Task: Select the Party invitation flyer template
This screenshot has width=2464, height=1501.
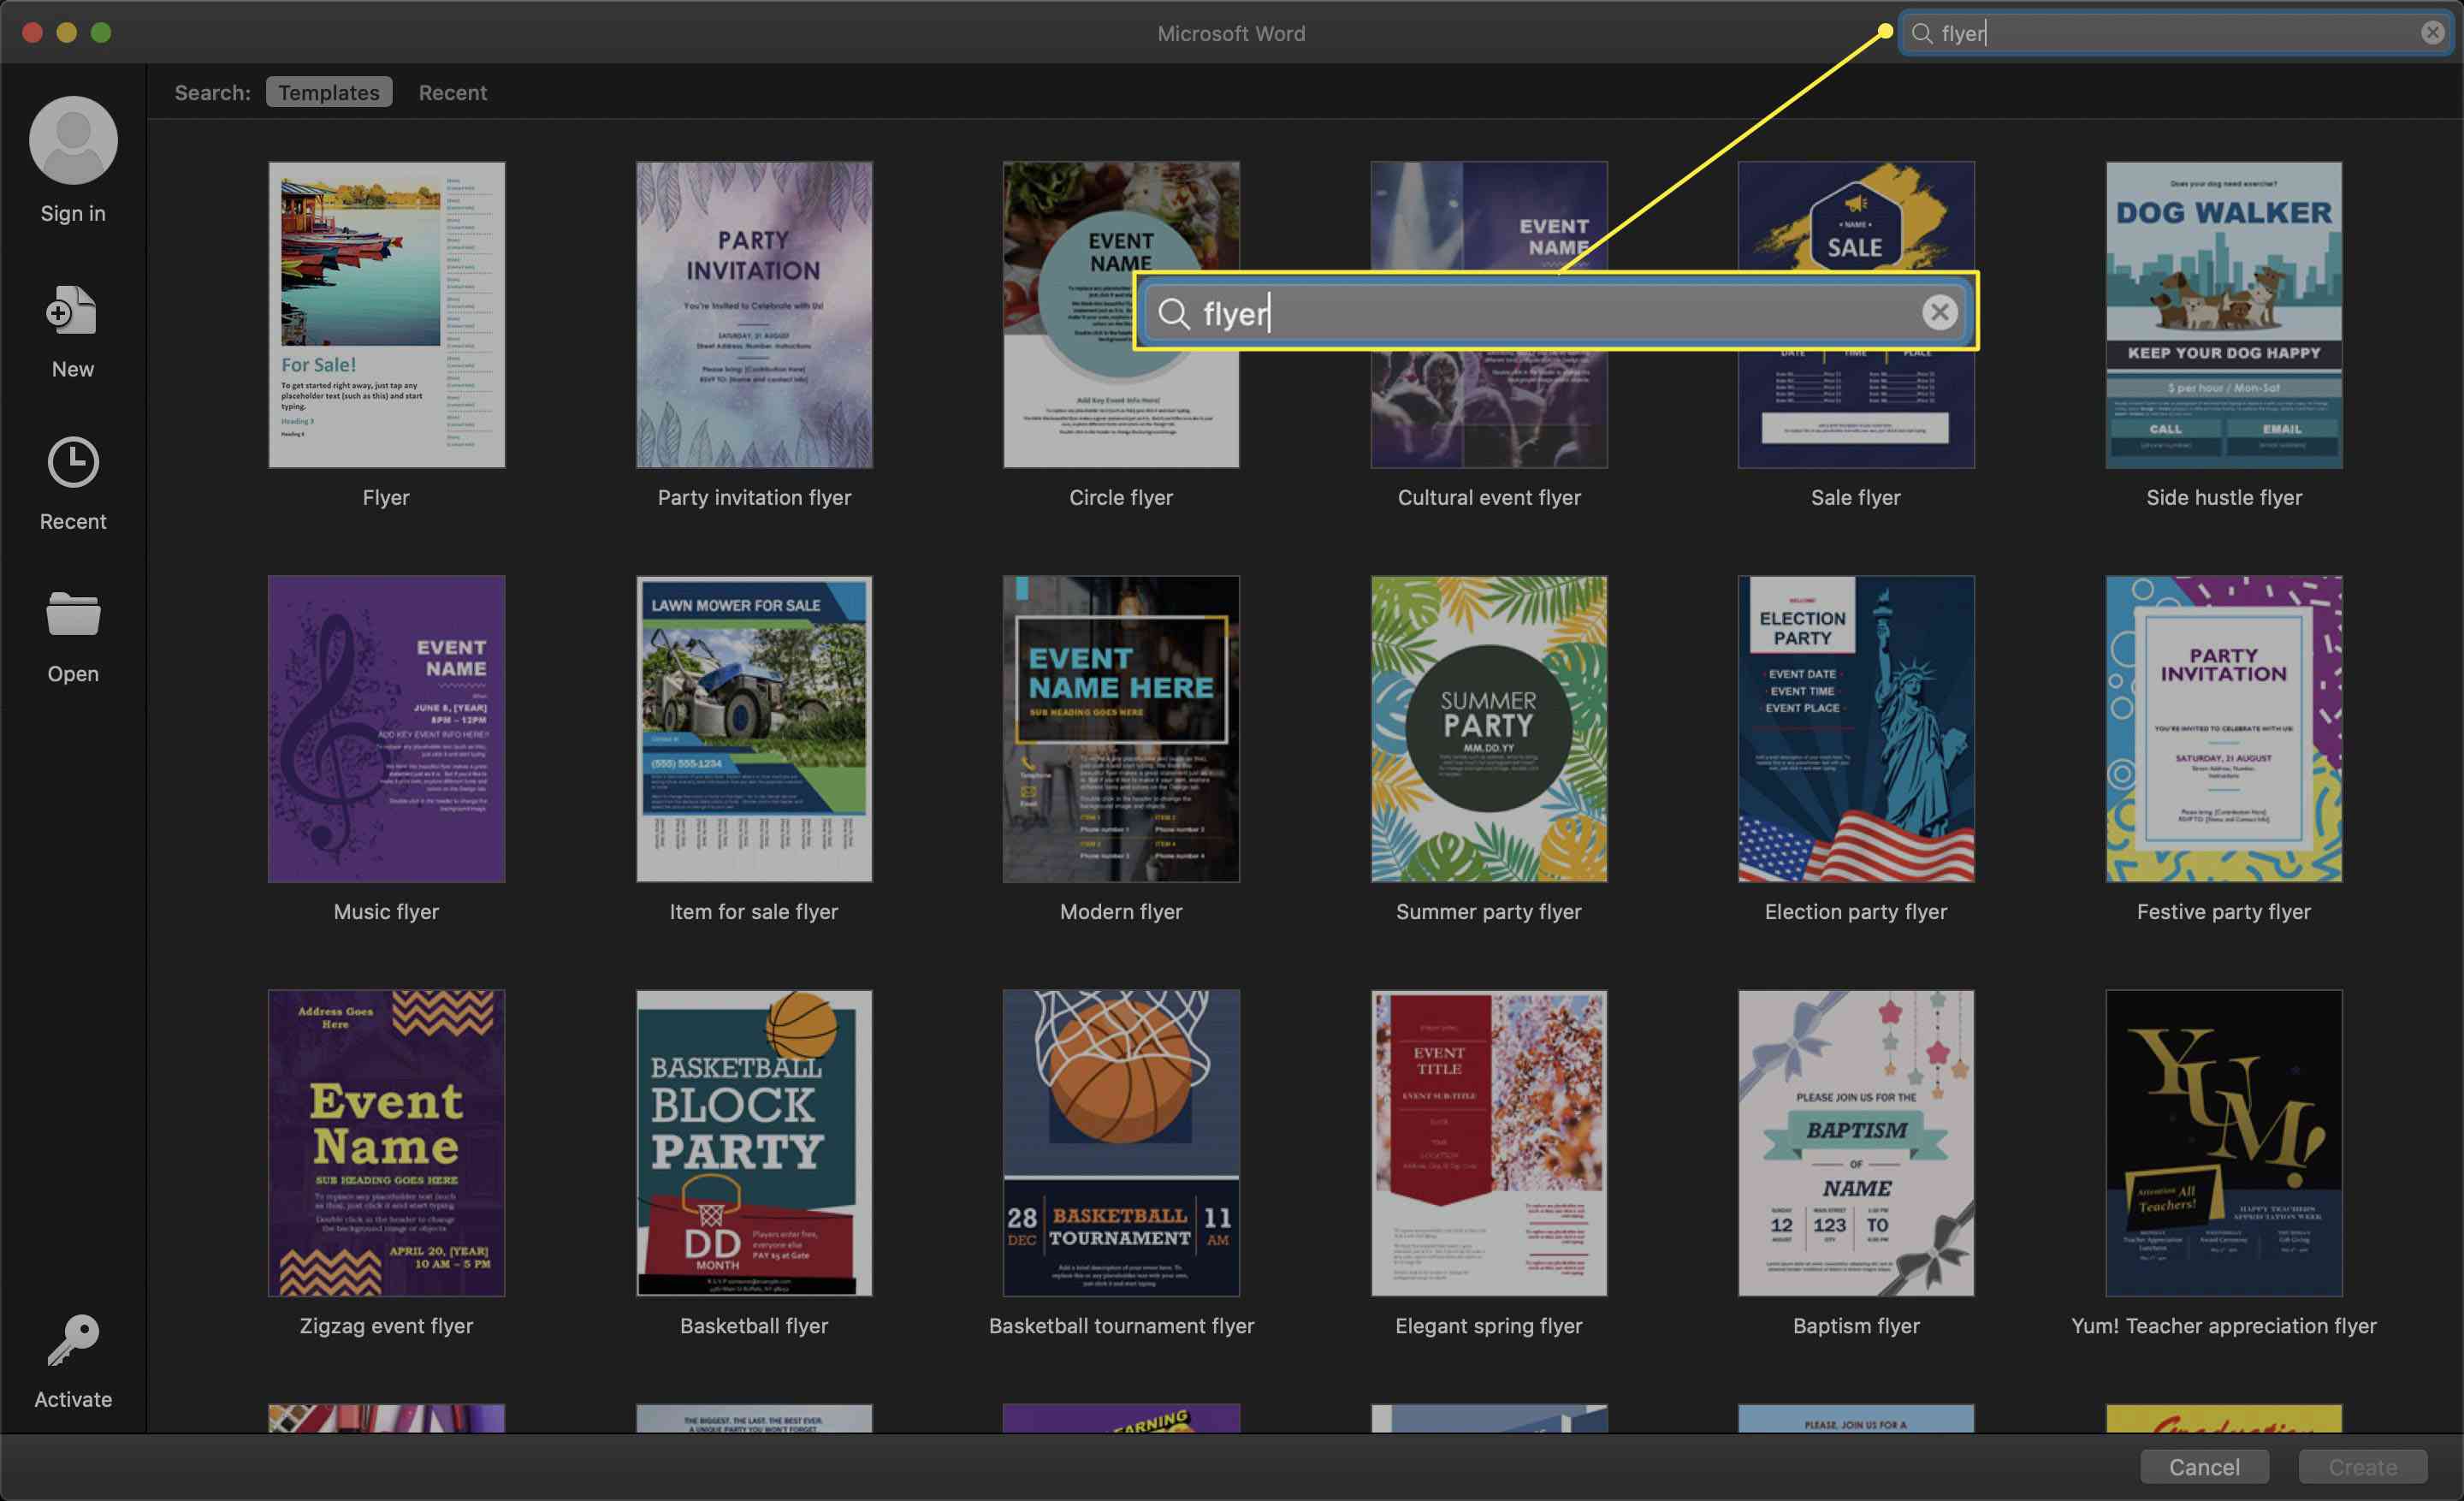Action: (x=754, y=315)
